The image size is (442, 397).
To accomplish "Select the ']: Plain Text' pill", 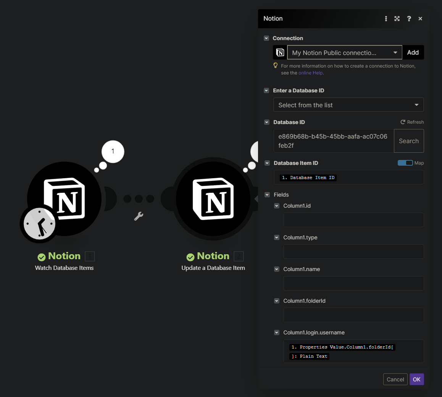I will click(309, 357).
